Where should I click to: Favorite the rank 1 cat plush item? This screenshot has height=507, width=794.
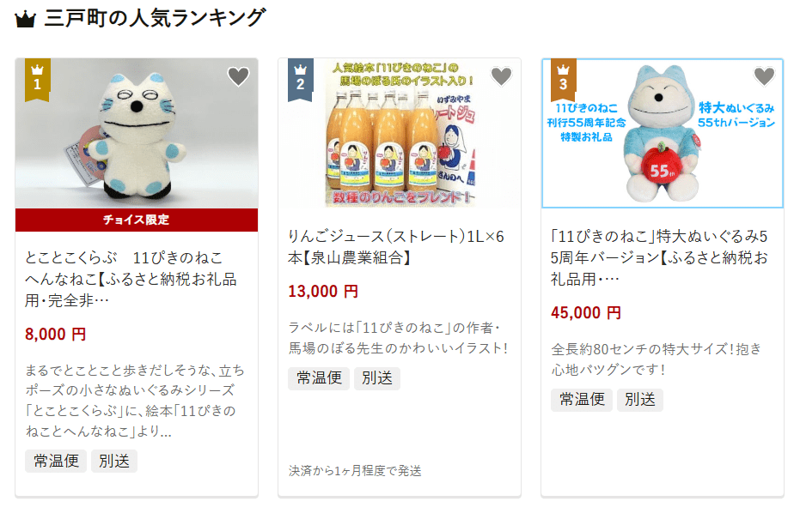click(x=238, y=76)
